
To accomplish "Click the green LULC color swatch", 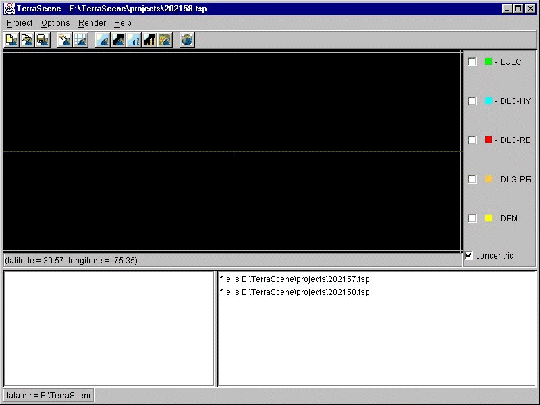I will click(489, 61).
